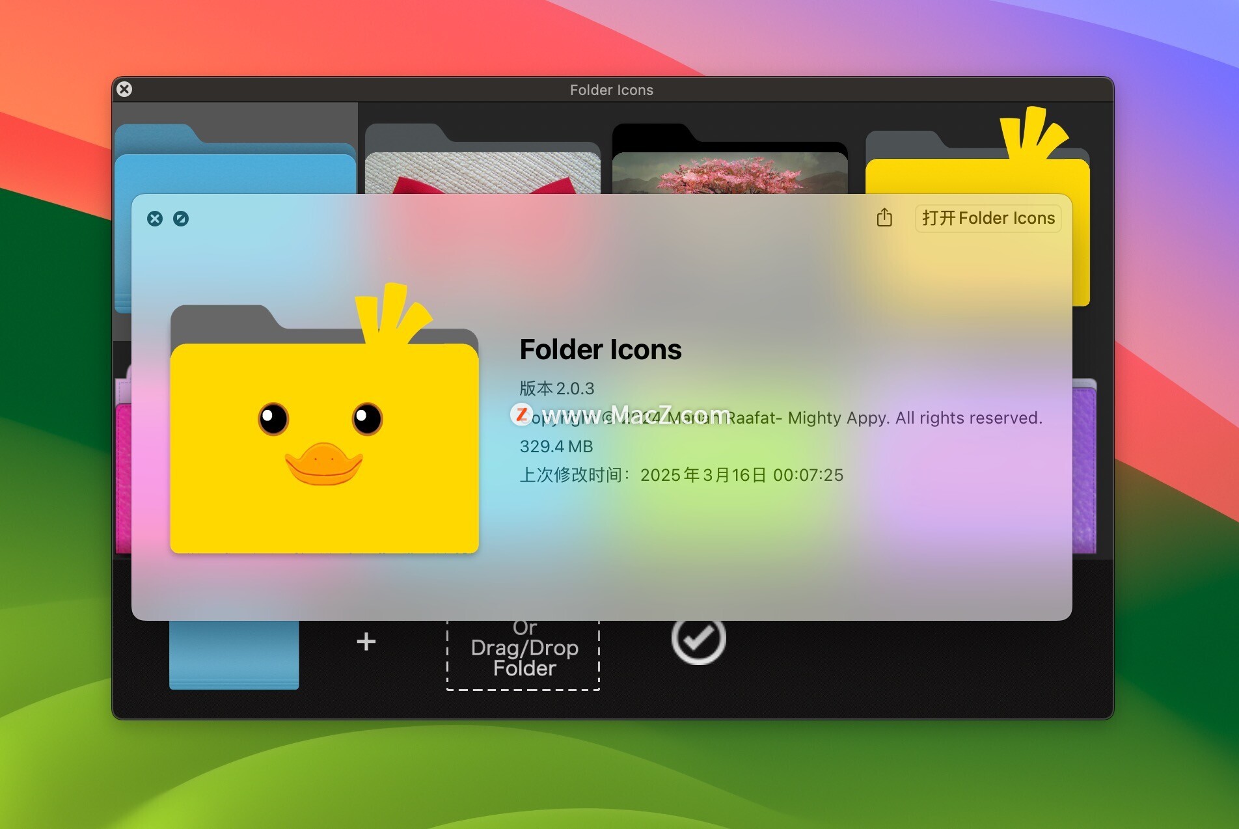Click the Folder Icons app name heading
Screen dimensions: 1239x829
(600, 349)
